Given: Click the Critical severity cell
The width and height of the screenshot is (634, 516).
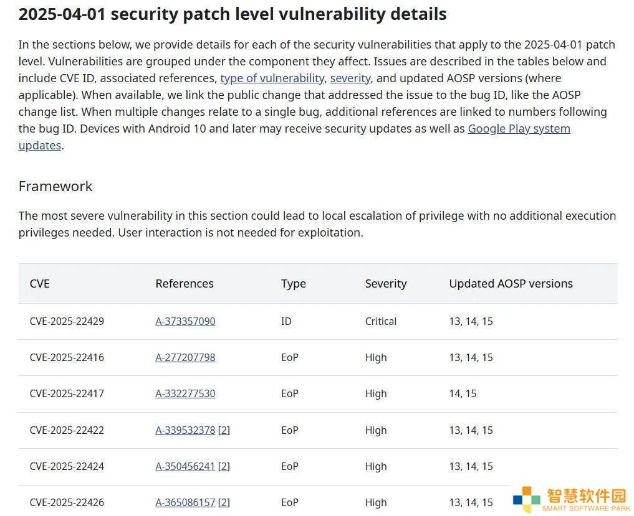Looking at the screenshot, I should pyautogui.click(x=380, y=321).
